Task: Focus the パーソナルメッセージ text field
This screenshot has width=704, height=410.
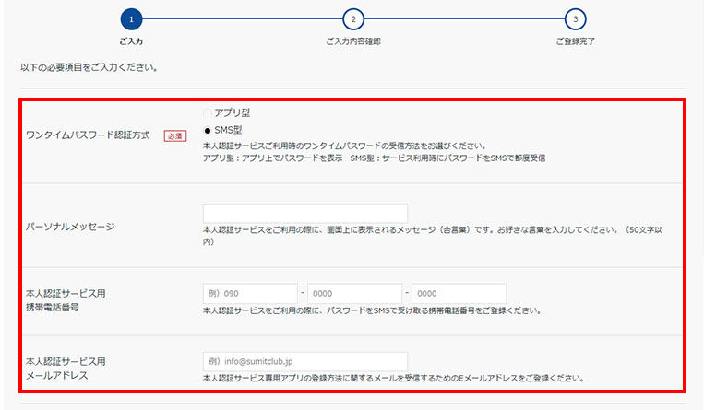Action: click(304, 214)
